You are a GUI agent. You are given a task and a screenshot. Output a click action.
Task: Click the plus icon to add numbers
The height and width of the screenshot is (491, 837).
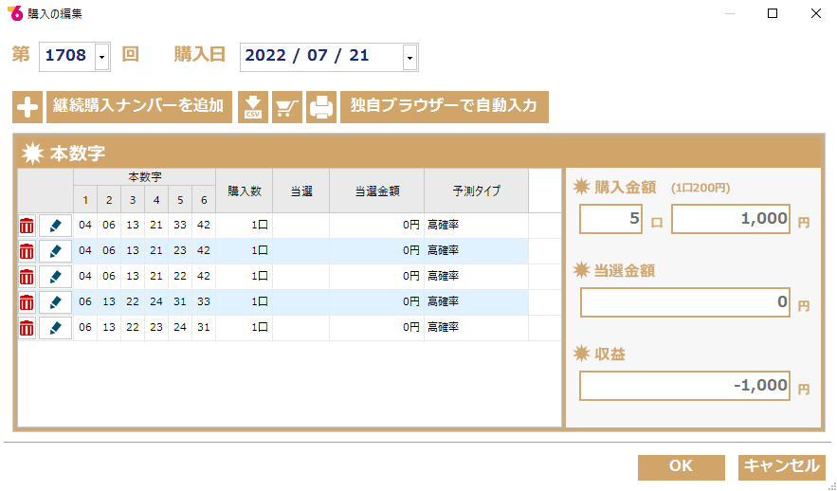pos(27,107)
